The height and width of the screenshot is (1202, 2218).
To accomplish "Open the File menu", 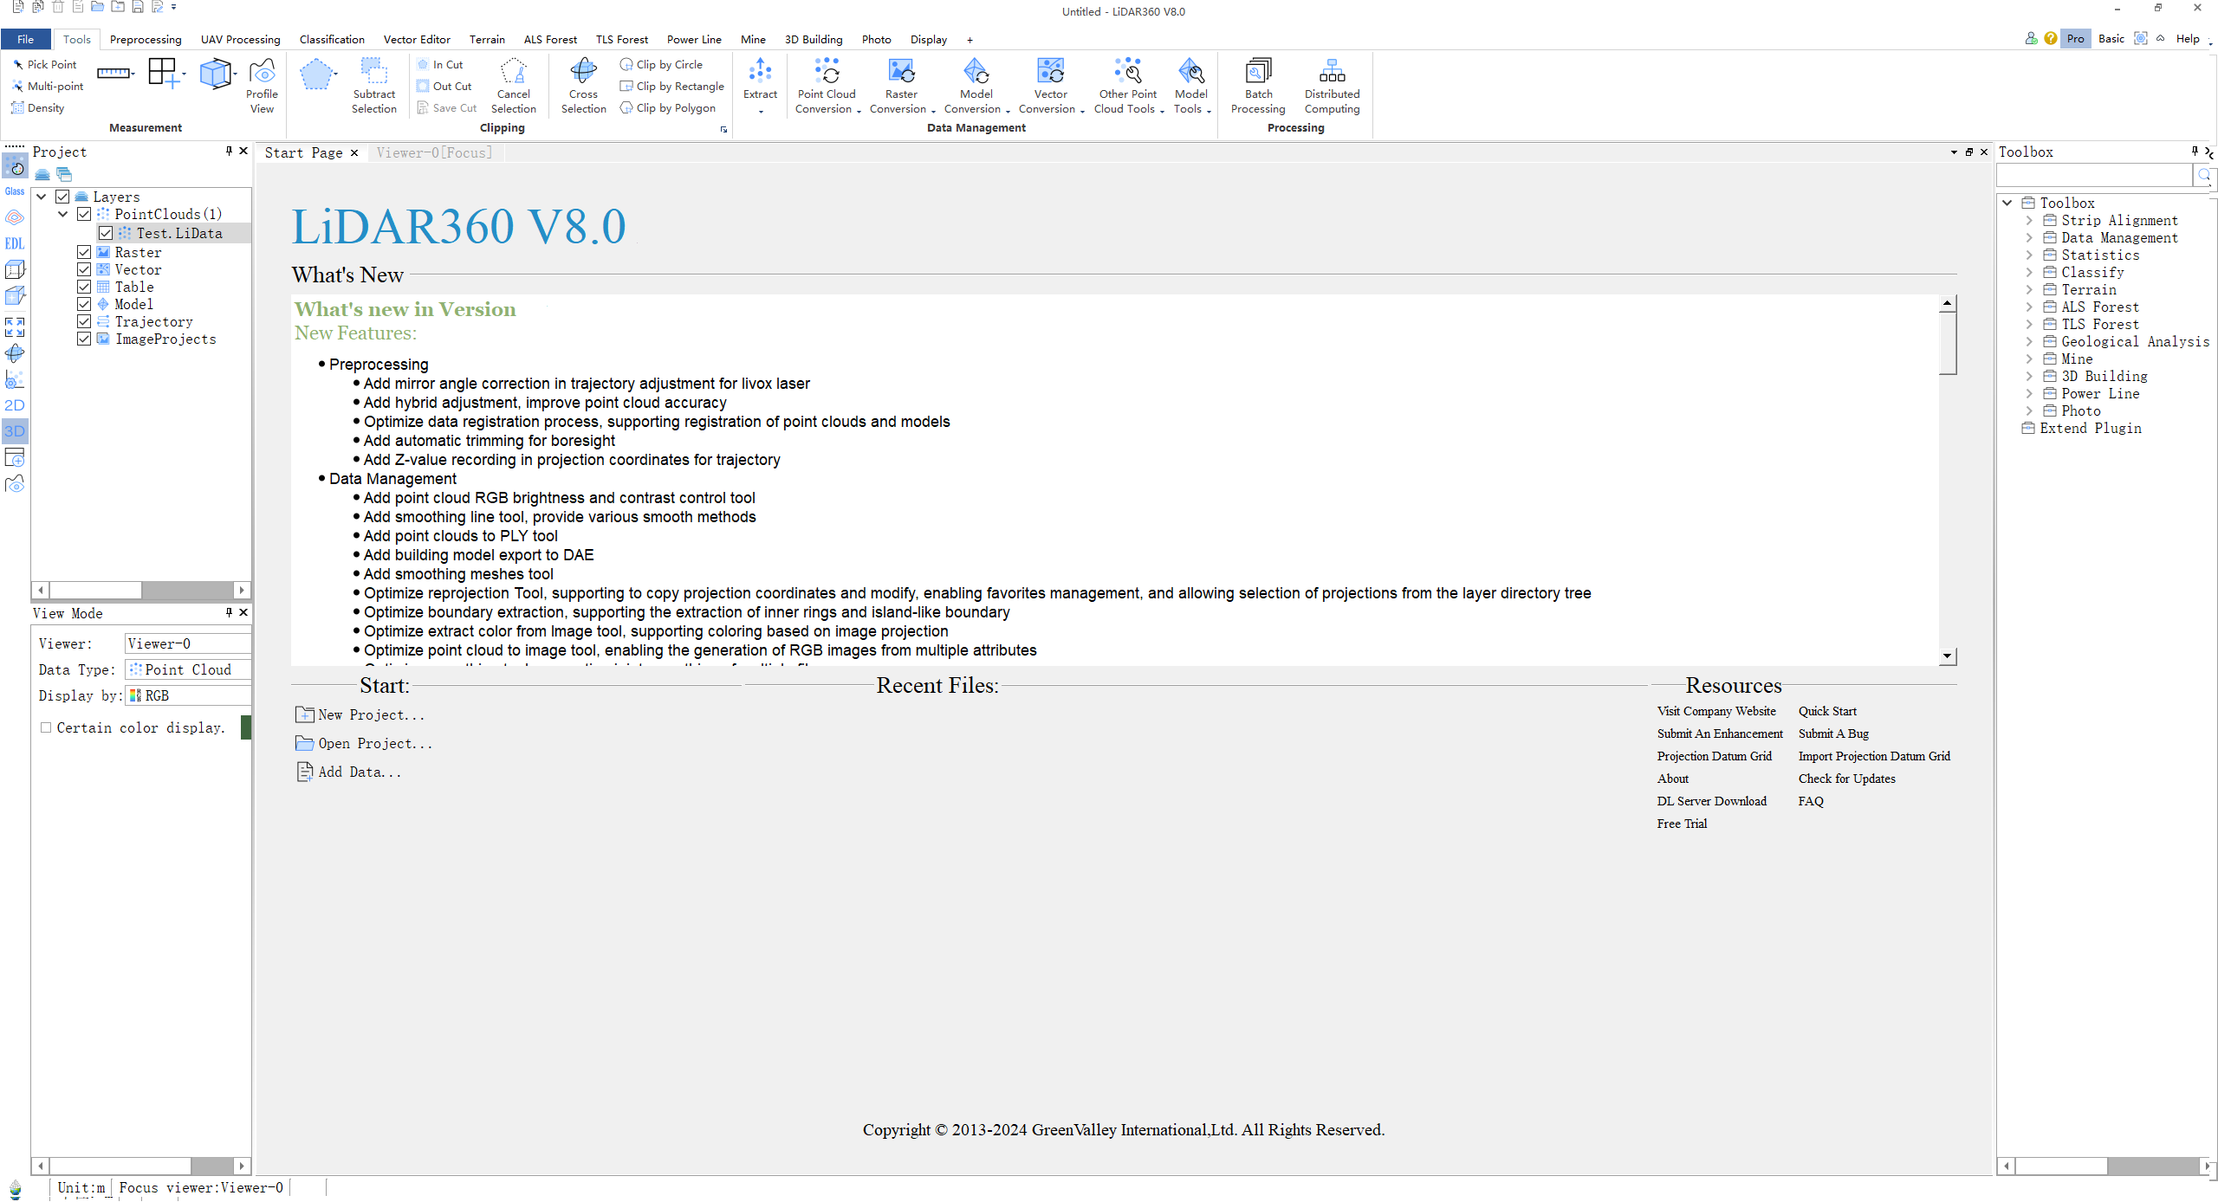I will coord(26,39).
